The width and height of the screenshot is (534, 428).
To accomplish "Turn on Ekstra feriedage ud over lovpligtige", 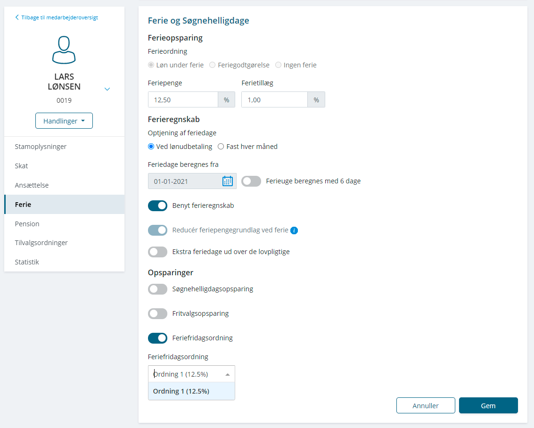I will tap(158, 252).
